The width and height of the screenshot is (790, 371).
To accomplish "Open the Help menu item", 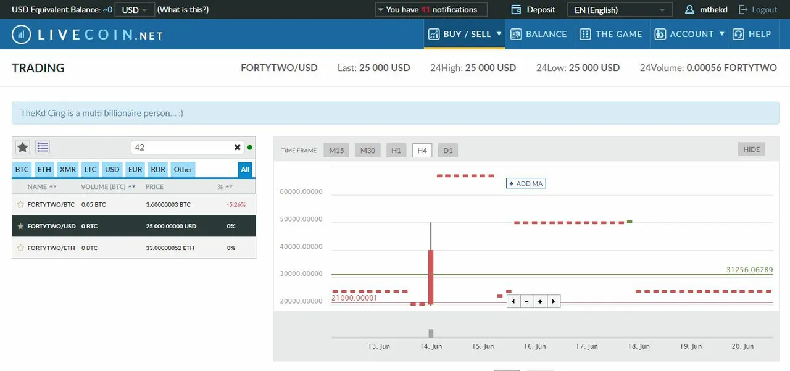I will pyautogui.click(x=752, y=35).
